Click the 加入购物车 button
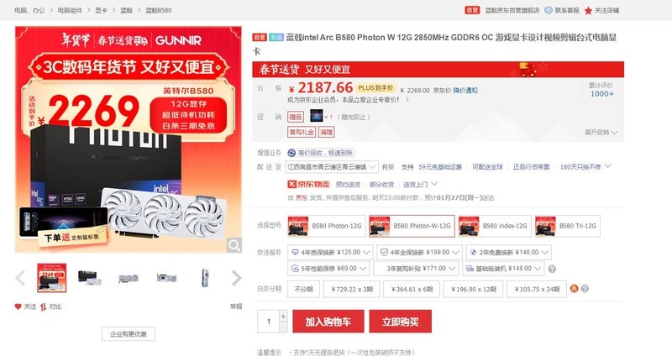This screenshot has height=356, width=672. (x=328, y=322)
